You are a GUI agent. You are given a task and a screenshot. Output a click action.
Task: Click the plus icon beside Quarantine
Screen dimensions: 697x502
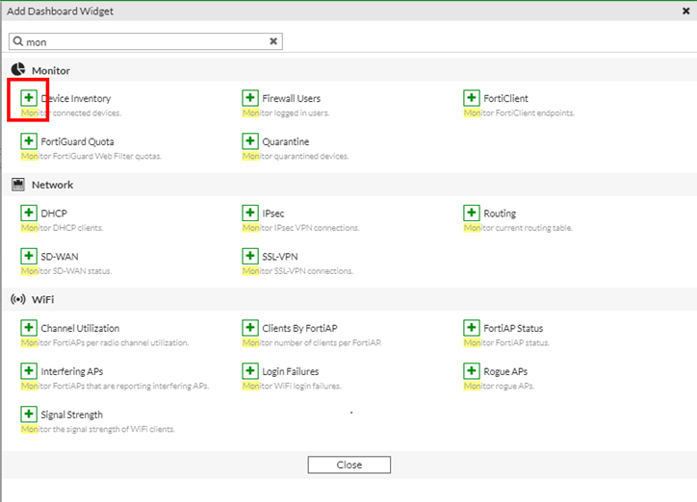(250, 141)
